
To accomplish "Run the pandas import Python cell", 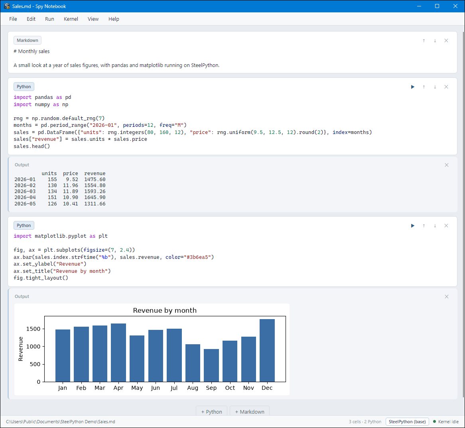I will [412, 87].
